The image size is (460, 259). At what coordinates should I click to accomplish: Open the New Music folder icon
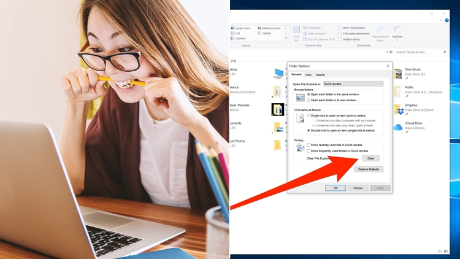(398, 74)
